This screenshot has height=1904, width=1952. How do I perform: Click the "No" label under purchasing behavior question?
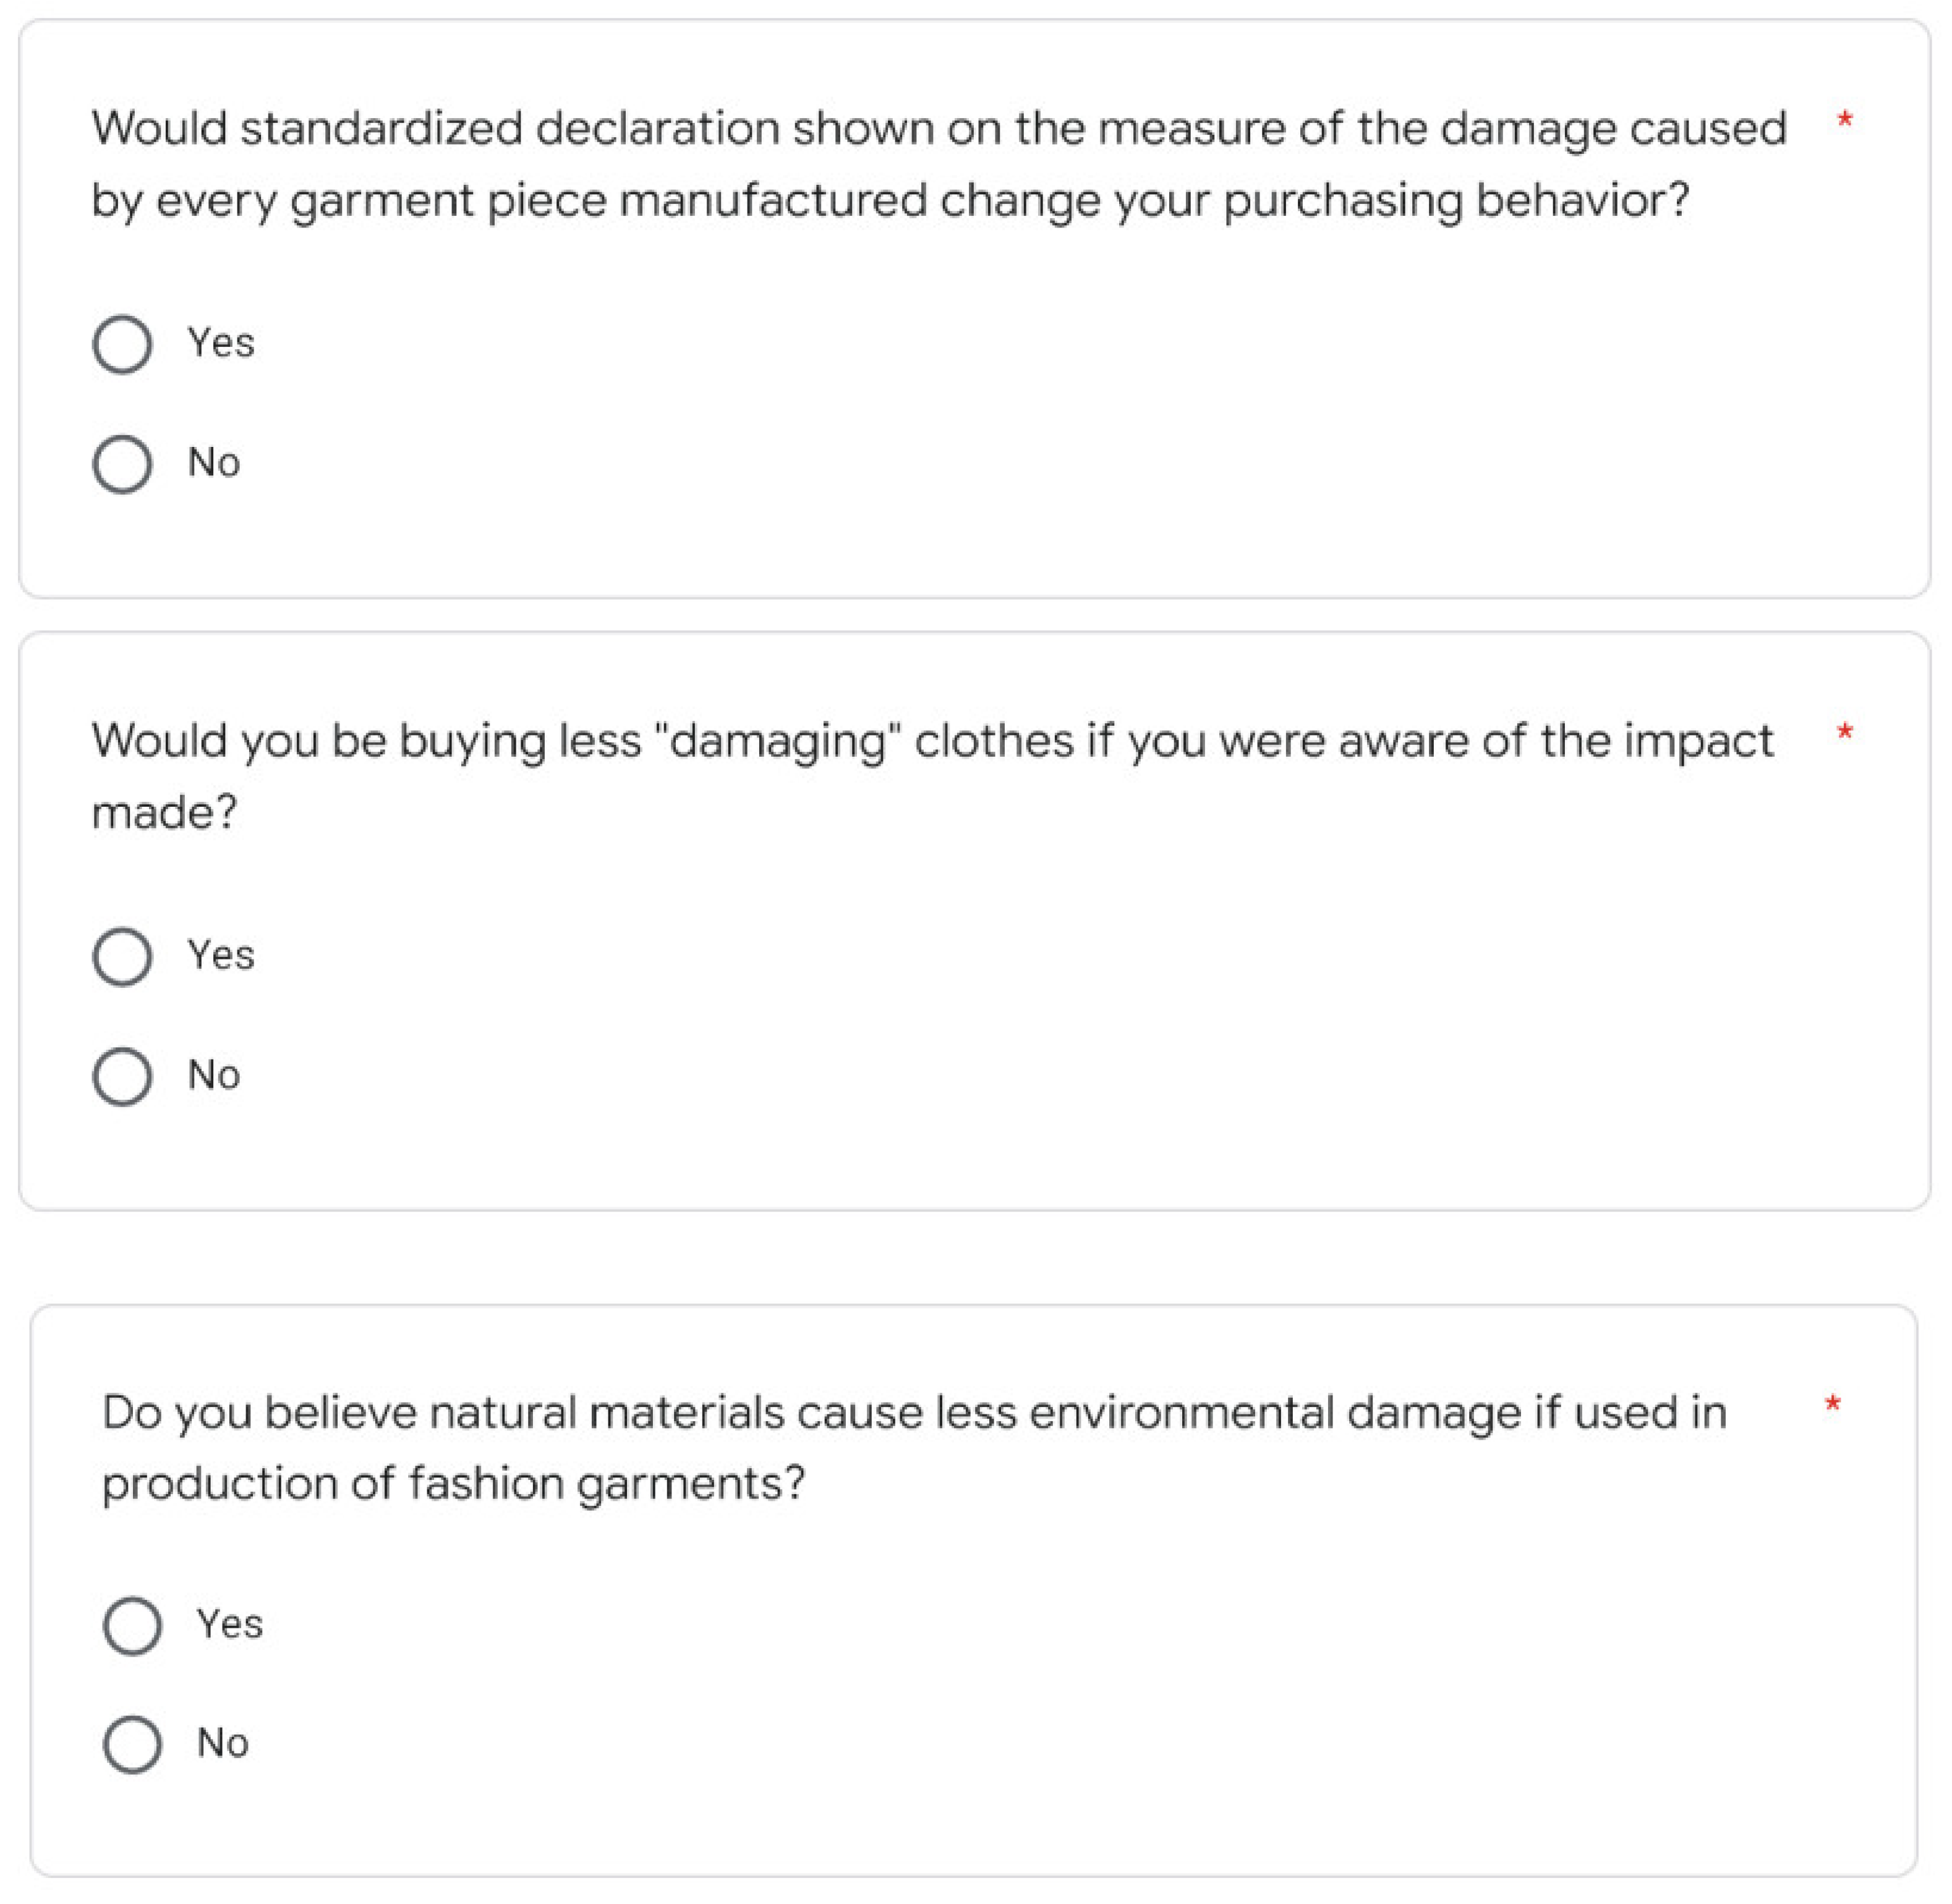(214, 463)
